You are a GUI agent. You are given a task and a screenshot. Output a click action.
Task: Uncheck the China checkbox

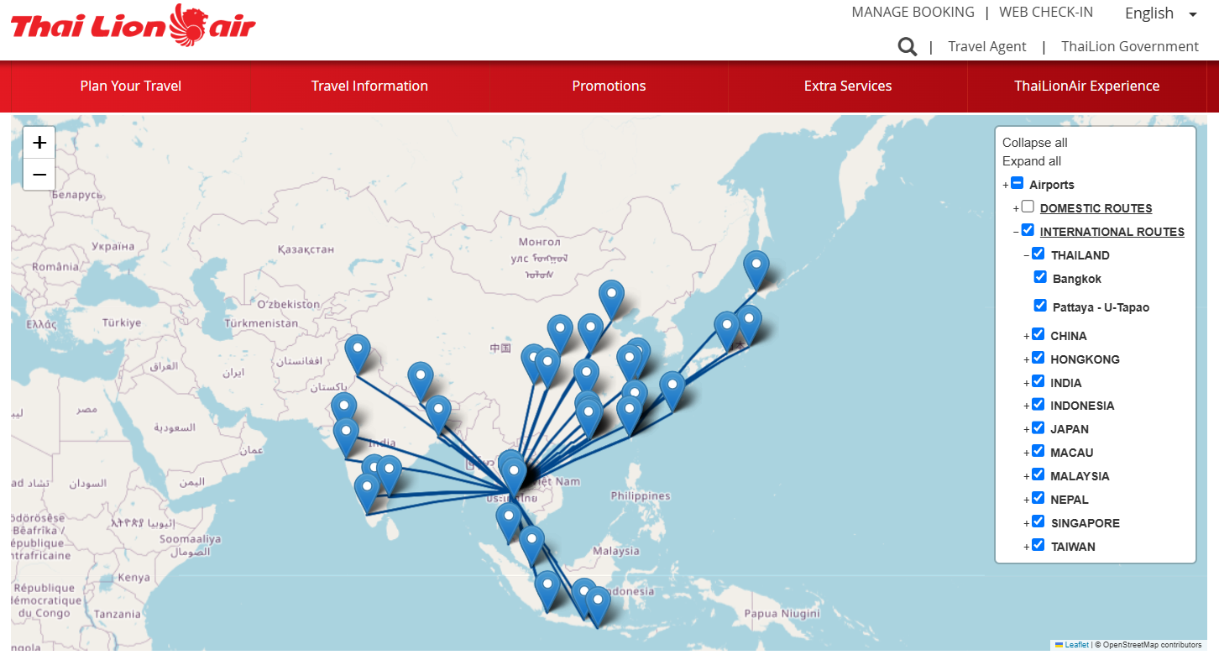coord(1039,334)
